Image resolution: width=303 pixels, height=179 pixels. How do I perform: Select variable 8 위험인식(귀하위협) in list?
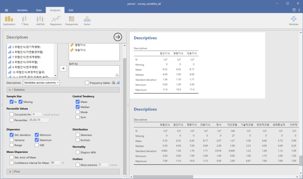coord(25,62)
